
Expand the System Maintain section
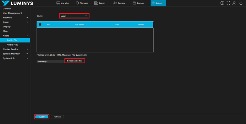pyautogui.click(x=15, y=54)
